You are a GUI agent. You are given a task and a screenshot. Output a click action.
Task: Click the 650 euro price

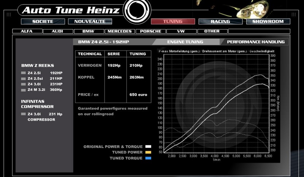coord(138,95)
